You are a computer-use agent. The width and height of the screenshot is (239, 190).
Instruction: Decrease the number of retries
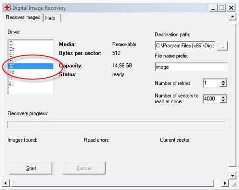tap(223, 85)
